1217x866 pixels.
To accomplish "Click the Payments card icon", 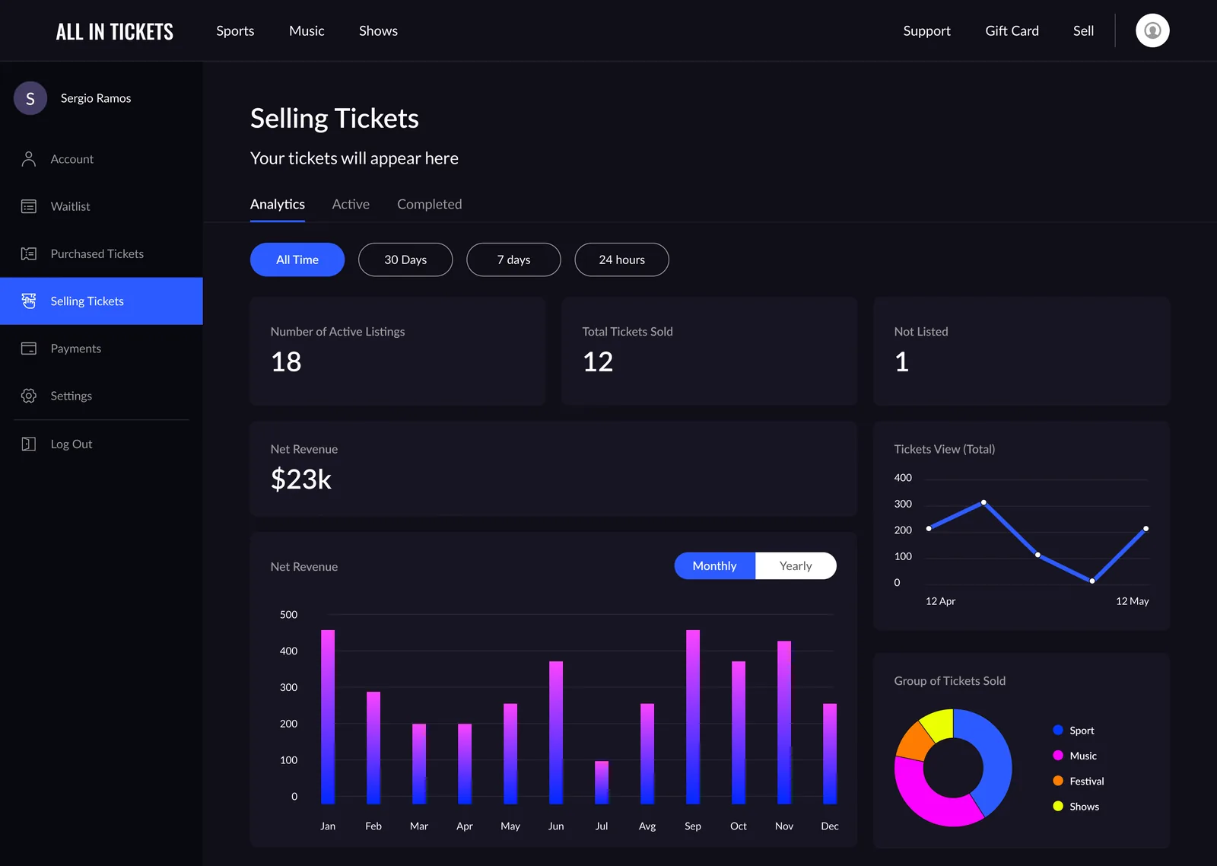I will click(29, 349).
